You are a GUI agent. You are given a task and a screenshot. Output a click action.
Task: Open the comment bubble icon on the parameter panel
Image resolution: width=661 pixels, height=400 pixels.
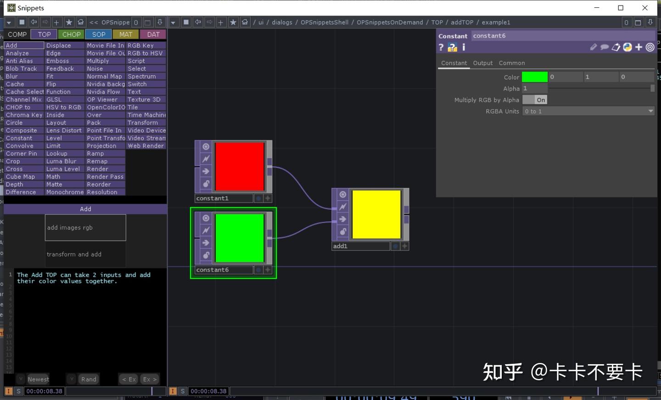pyautogui.click(x=605, y=47)
